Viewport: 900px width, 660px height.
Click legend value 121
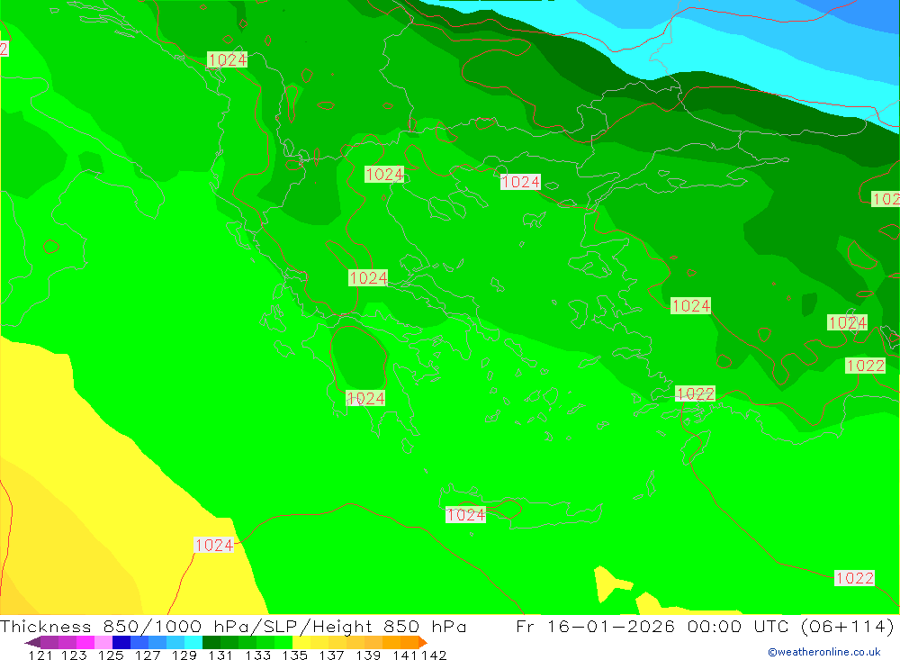point(40,655)
